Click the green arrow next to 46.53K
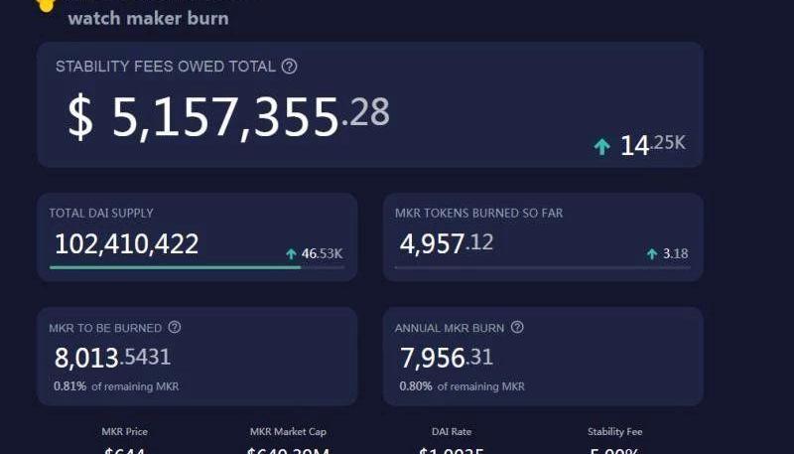This screenshot has width=794, height=454. pyautogui.click(x=291, y=254)
